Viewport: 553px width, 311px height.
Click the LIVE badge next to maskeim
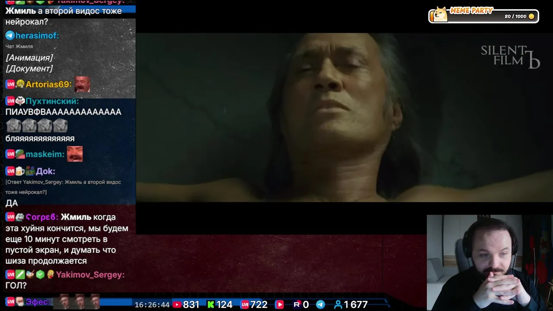point(10,154)
